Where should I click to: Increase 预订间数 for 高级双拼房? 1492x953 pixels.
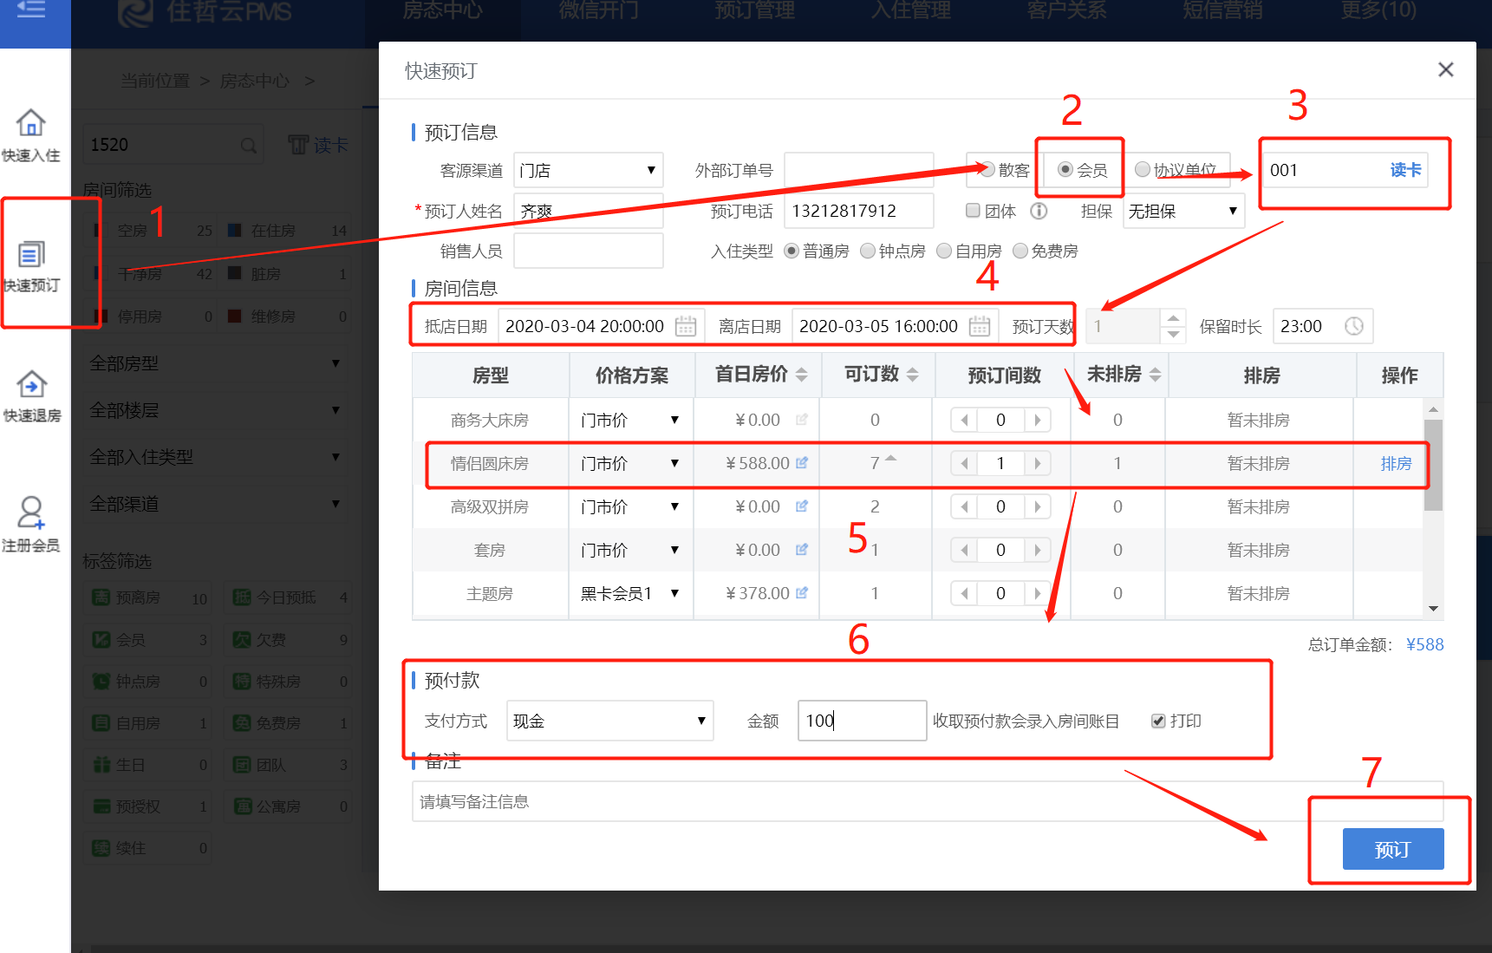coord(1038,507)
